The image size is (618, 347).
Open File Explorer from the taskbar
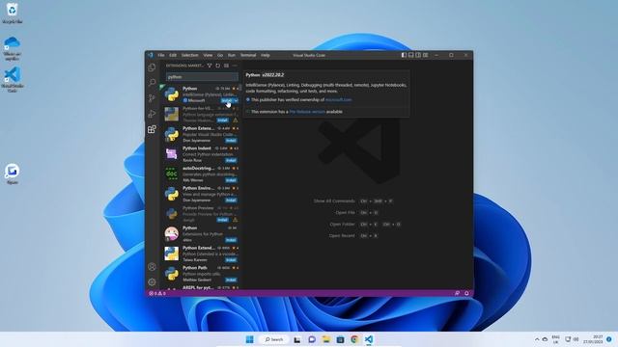coord(326,339)
